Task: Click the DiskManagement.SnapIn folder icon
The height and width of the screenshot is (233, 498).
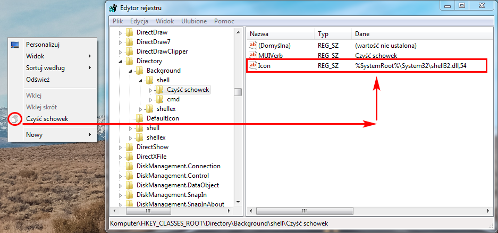Action: coord(129,195)
